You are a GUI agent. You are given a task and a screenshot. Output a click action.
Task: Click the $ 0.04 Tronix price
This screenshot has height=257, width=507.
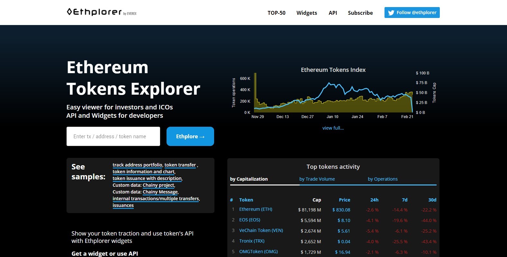tap(344, 242)
